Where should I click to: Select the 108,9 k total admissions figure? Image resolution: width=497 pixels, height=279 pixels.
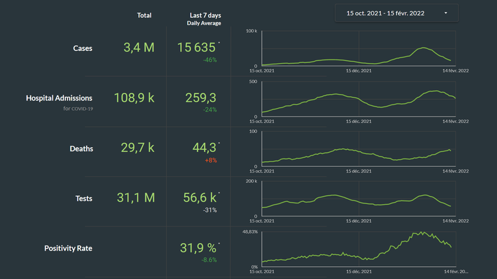tap(134, 98)
